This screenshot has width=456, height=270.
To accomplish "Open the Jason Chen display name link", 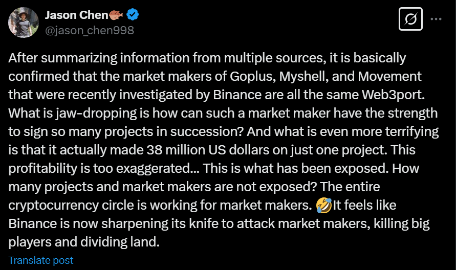I will pos(77,15).
